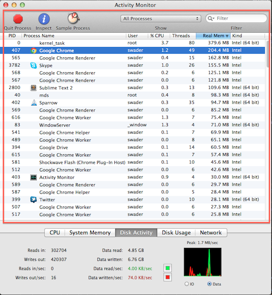The image size is (272, 295).
Task: Sort by the Process Name column header
Action: pos(74,36)
